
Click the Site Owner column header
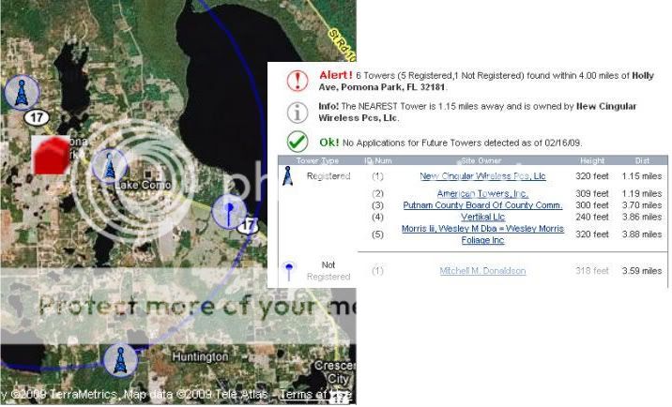click(482, 162)
